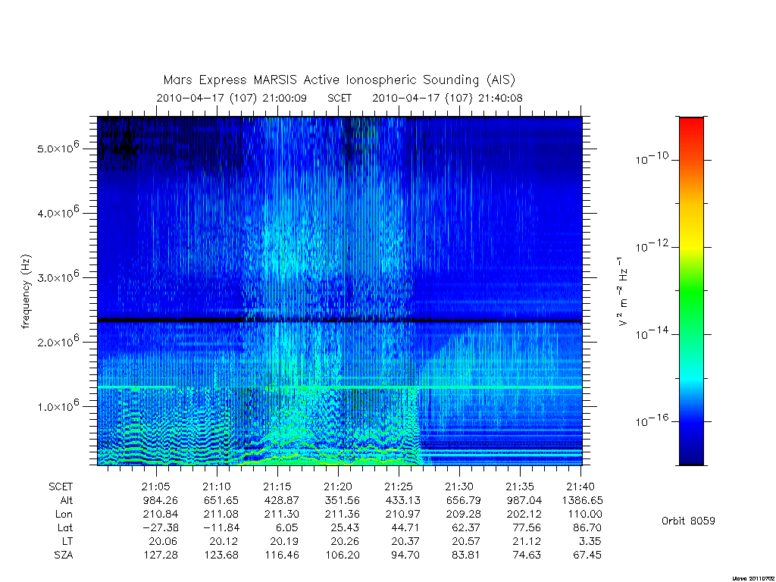Click the black horizontal band near 2.3 MHz
This screenshot has height=582, width=776.
[339, 321]
